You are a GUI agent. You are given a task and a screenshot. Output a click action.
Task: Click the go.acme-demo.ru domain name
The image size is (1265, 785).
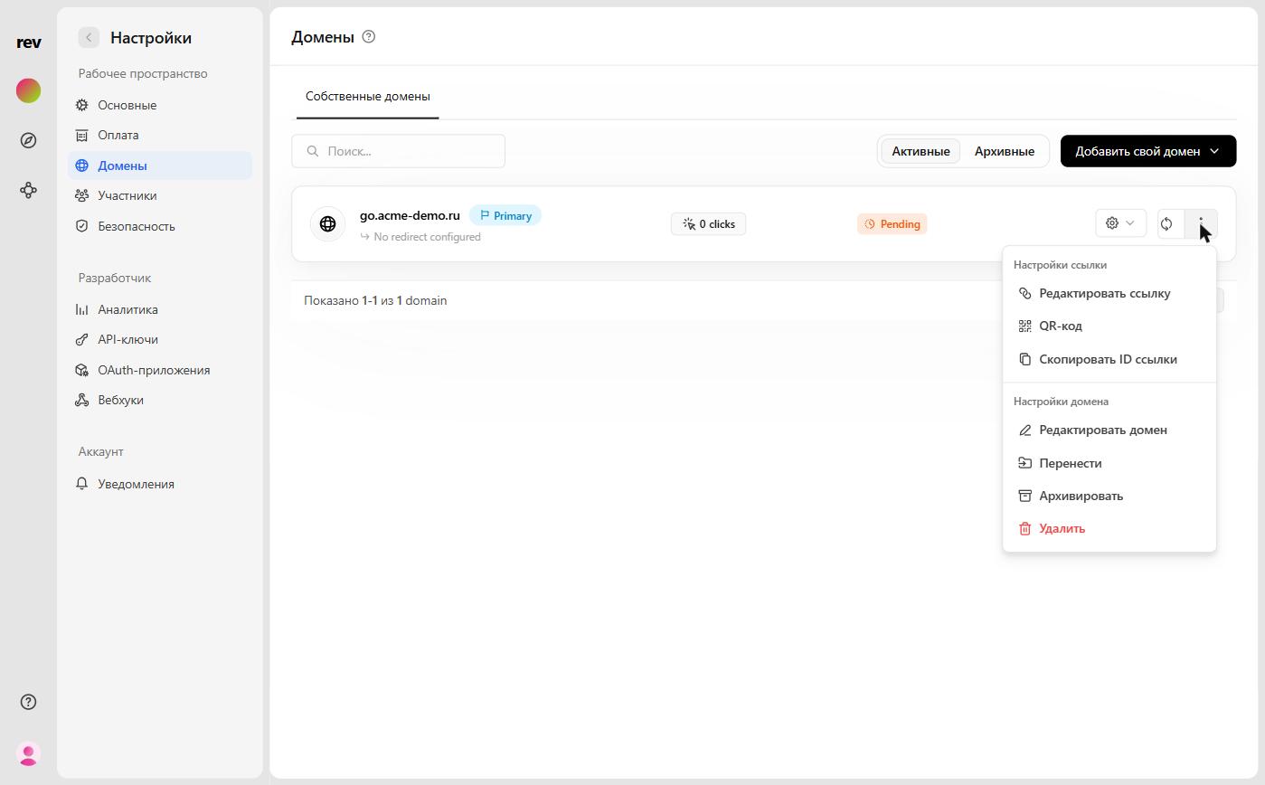(x=410, y=215)
